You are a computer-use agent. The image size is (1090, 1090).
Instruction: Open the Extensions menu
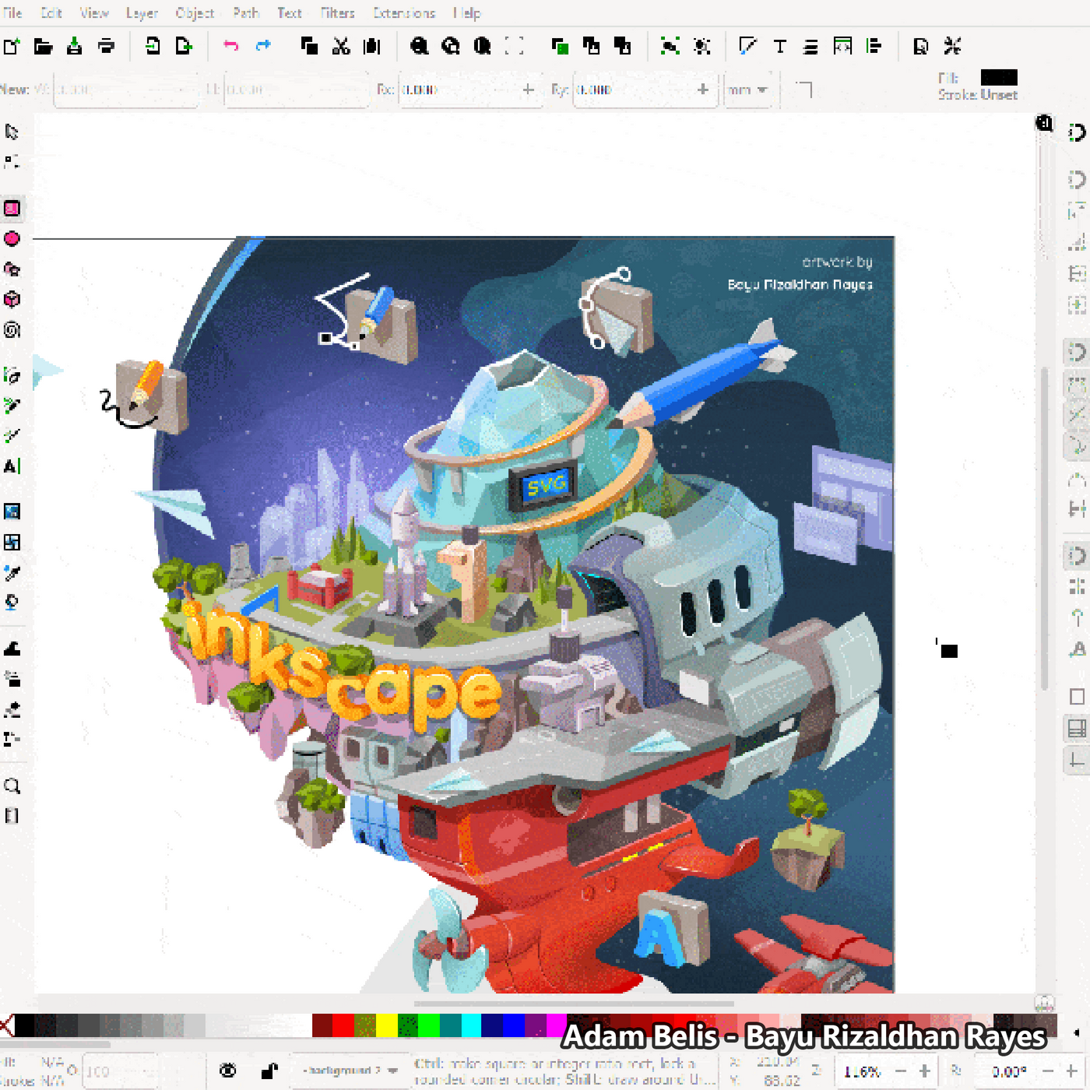point(403,12)
